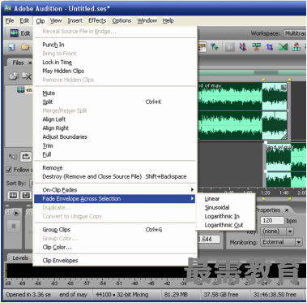The height and width of the screenshot is (303, 307).
Task: Click import file icon in Files panel
Action: coord(14,76)
